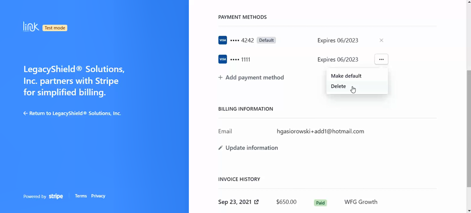
Task: Open the Terms link
Action: 81,196
